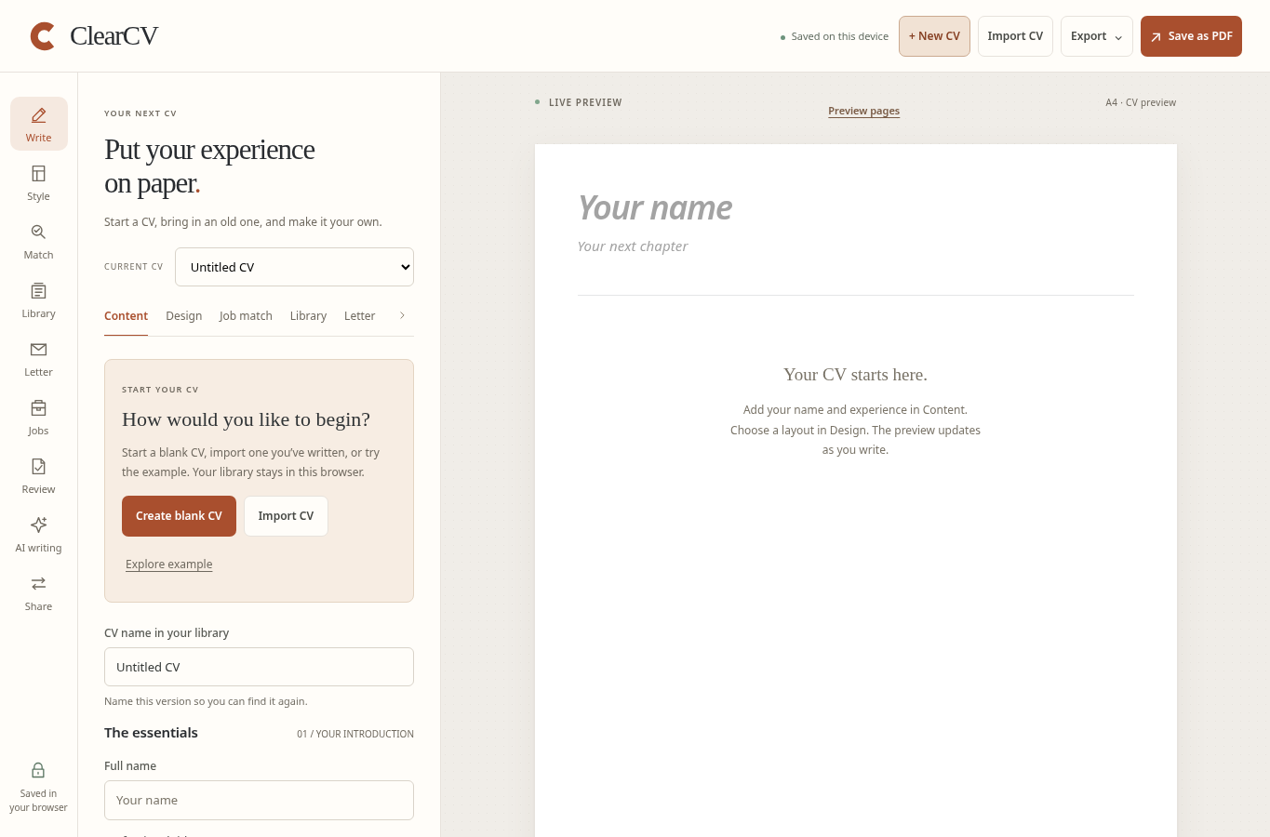Click the Saved in your browser lock icon
This screenshot has width=1270, height=837.
point(38,770)
